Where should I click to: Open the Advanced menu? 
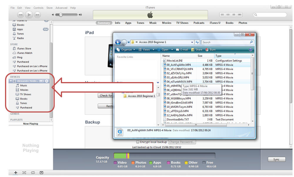(61, 8)
